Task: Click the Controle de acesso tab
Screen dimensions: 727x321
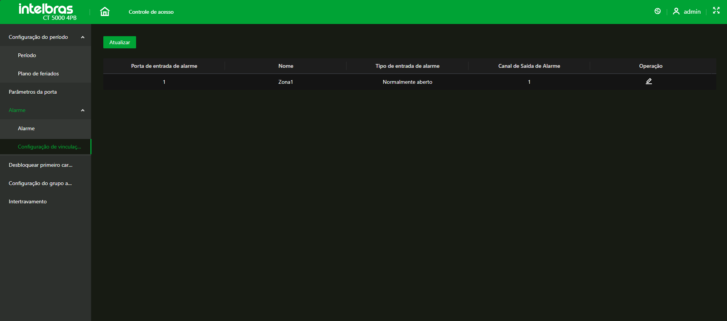Action: [x=151, y=12]
